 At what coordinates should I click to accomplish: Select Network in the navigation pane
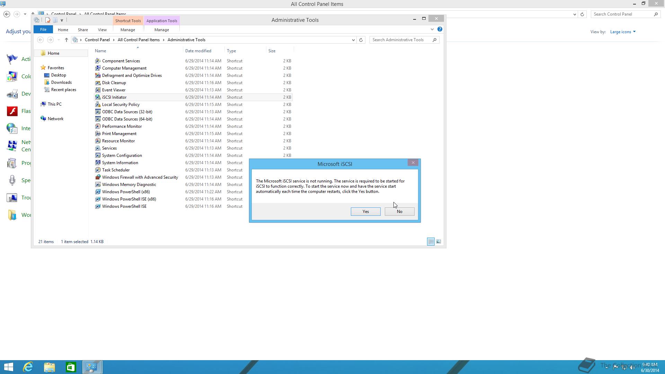tap(55, 119)
